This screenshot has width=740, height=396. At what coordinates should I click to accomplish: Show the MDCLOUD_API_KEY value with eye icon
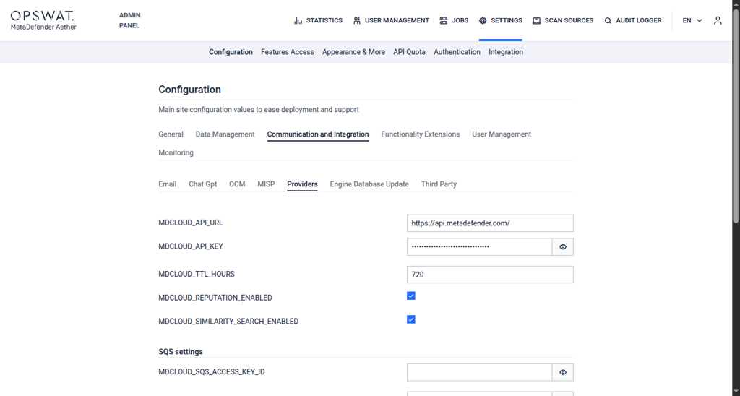coord(563,247)
